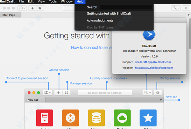
Task: Click grid icon in the tutorial window toolbar
Action: click(x=67, y=93)
